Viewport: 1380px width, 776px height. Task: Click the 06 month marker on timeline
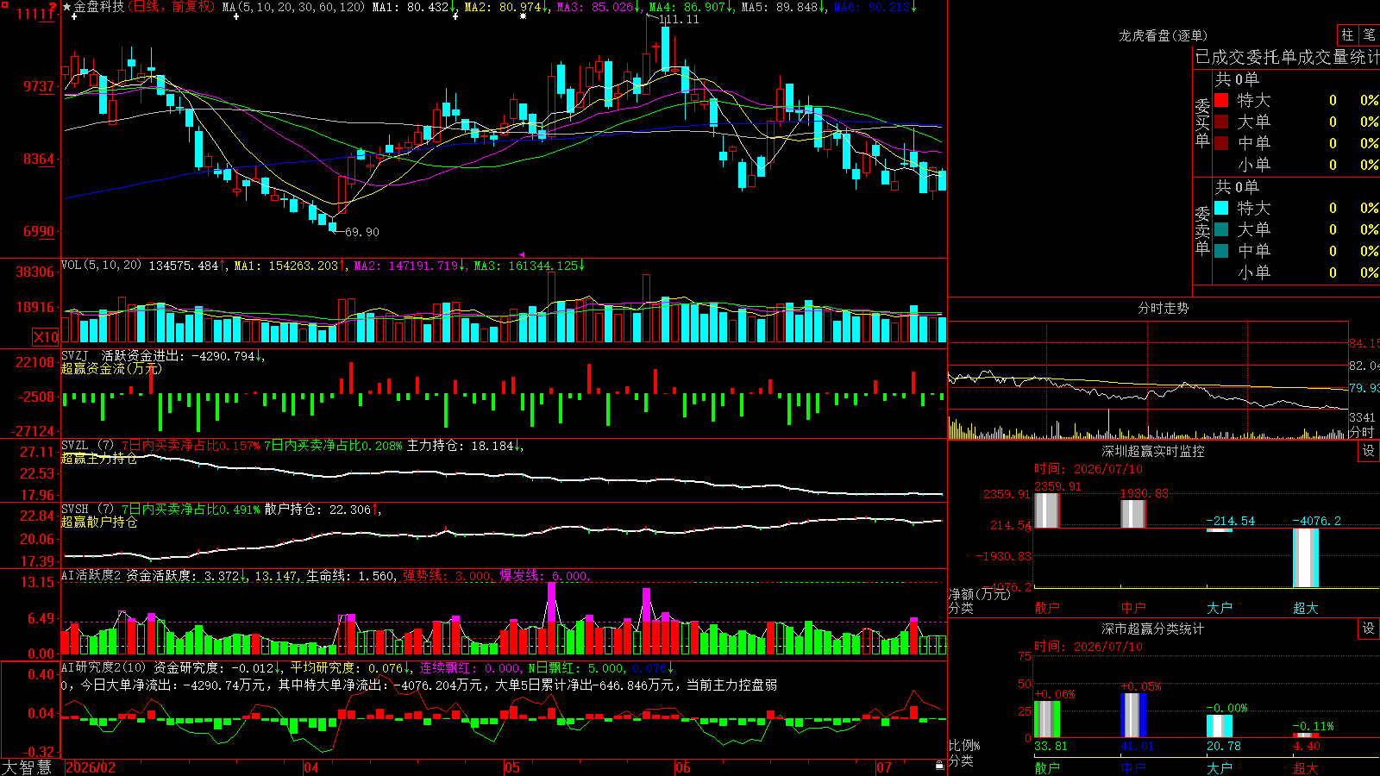tap(683, 767)
